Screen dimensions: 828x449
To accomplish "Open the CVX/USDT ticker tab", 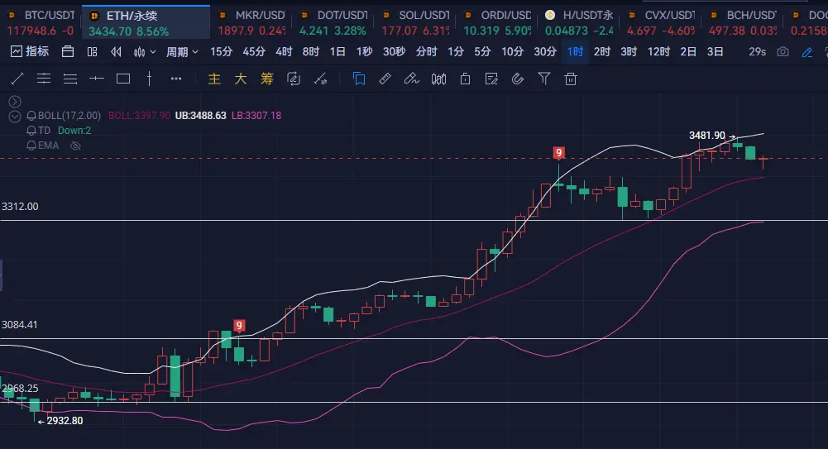I will [660, 22].
